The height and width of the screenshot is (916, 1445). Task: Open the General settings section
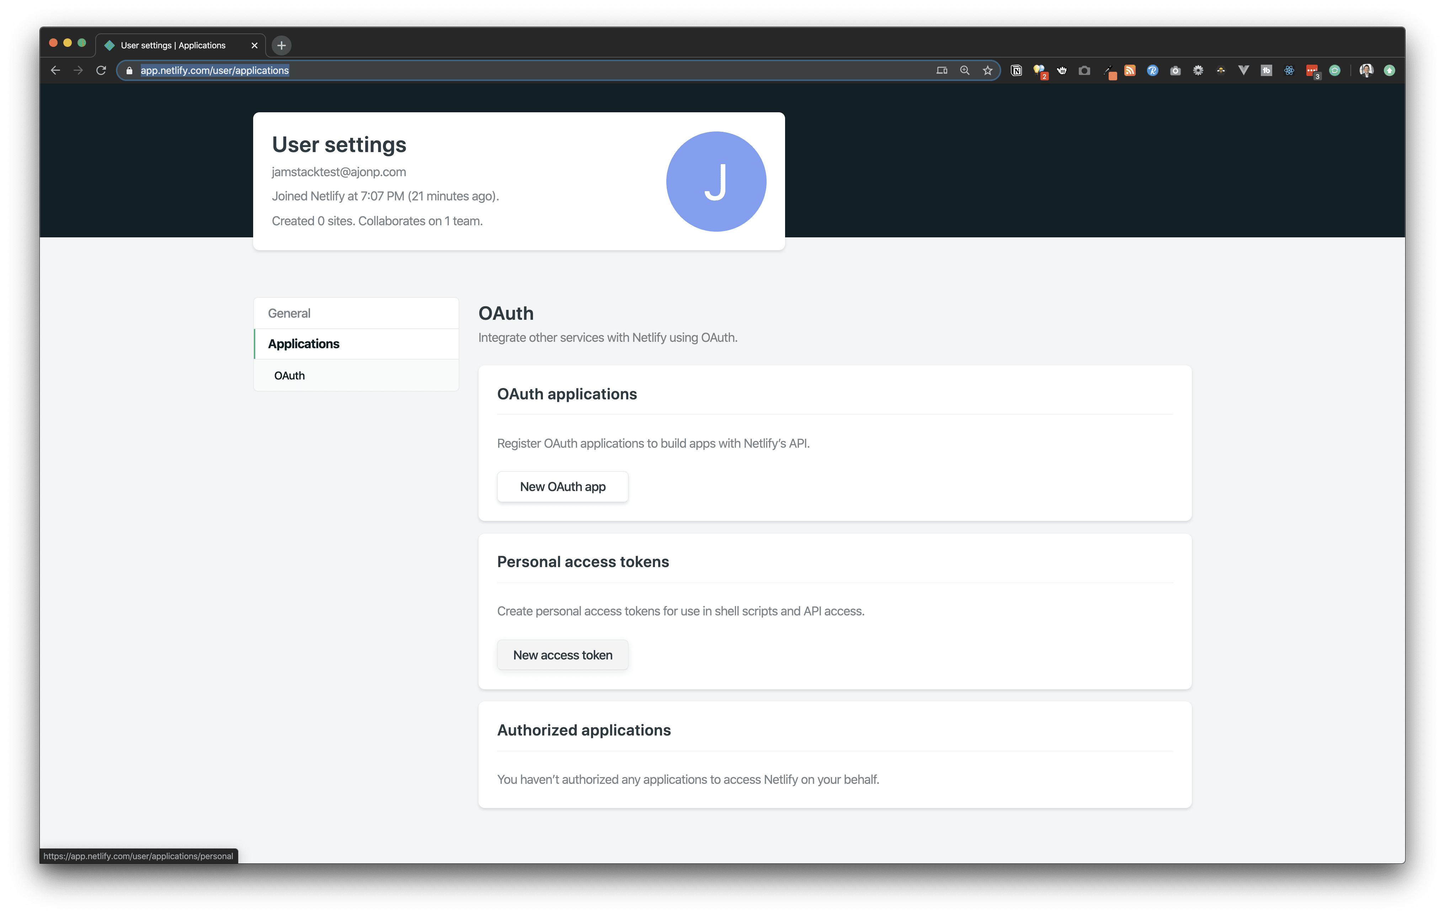coord(356,313)
